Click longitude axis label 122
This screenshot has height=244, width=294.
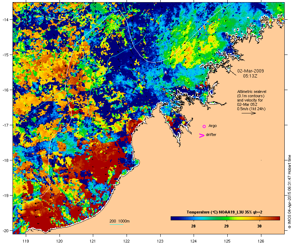click(x=127, y=241)
